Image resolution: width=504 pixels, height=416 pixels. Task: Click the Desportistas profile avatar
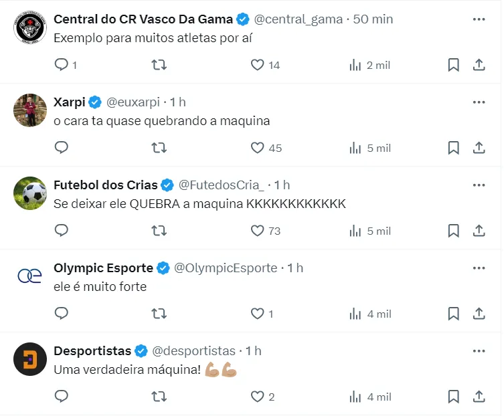(x=29, y=359)
